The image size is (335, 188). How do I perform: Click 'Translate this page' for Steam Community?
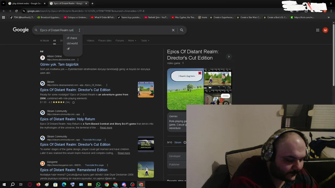point(92,140)
